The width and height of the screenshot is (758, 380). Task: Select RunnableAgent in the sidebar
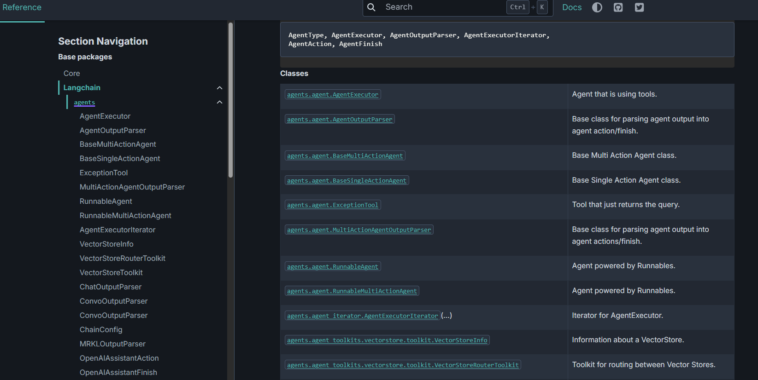pos(106,202)
